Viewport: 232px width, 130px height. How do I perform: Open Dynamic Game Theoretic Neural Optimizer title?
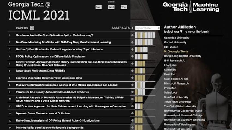(43, 113)
